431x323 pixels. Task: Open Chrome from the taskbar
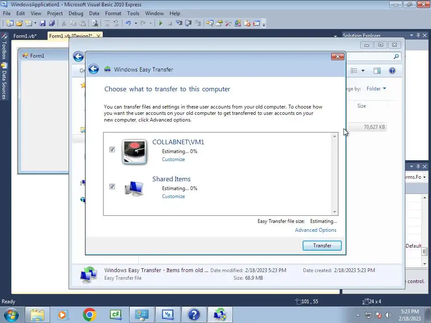[x=89, y=315]
